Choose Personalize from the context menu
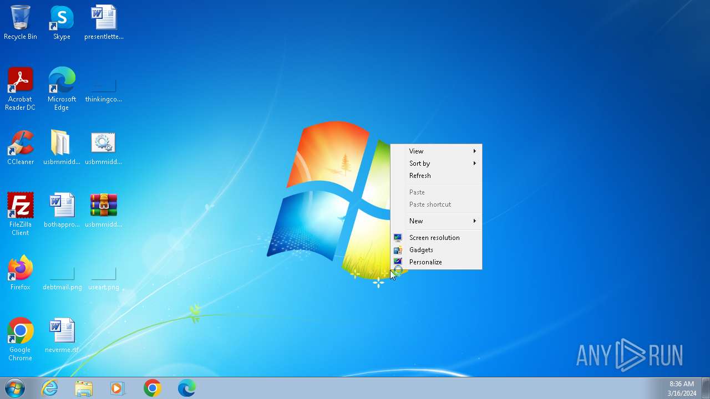 [437, 262]
